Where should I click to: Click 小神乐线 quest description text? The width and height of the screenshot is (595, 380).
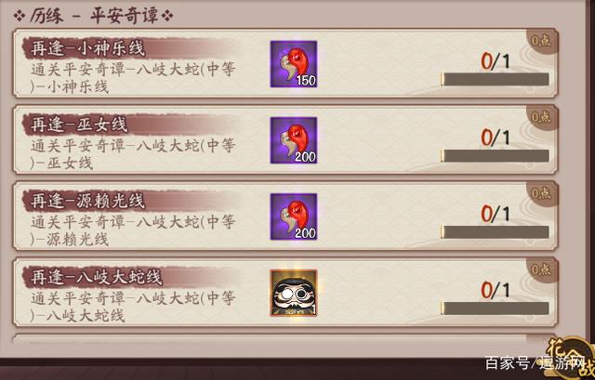tap(133, 78)
